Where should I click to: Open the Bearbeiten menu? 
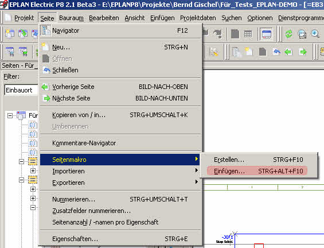104,18
